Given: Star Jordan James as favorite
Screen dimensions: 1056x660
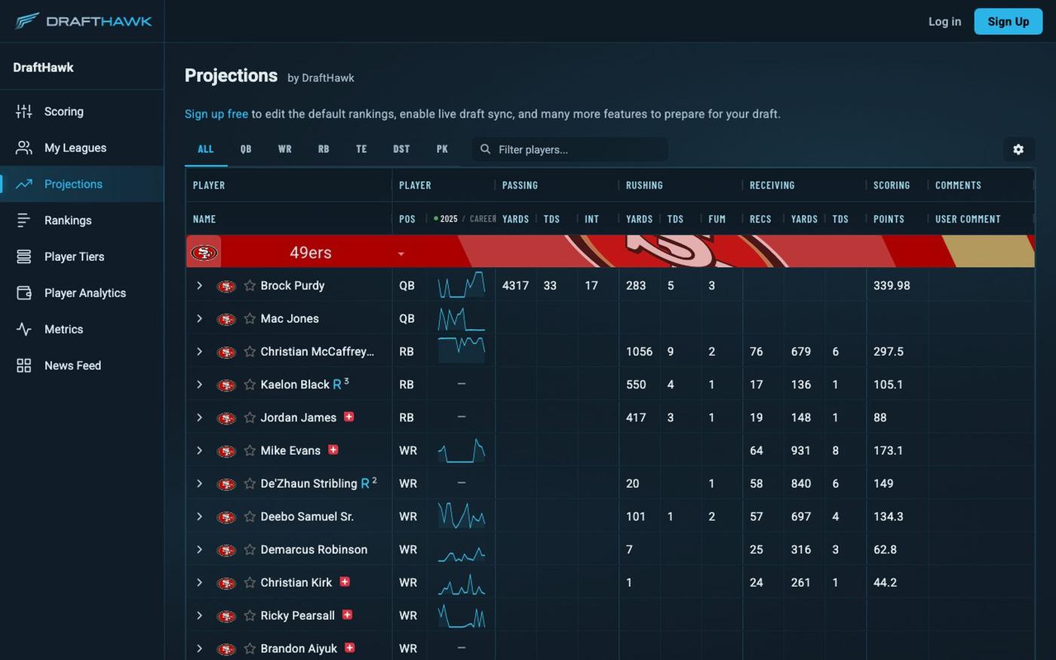Looking at the screenshot, I should [250, 418].
